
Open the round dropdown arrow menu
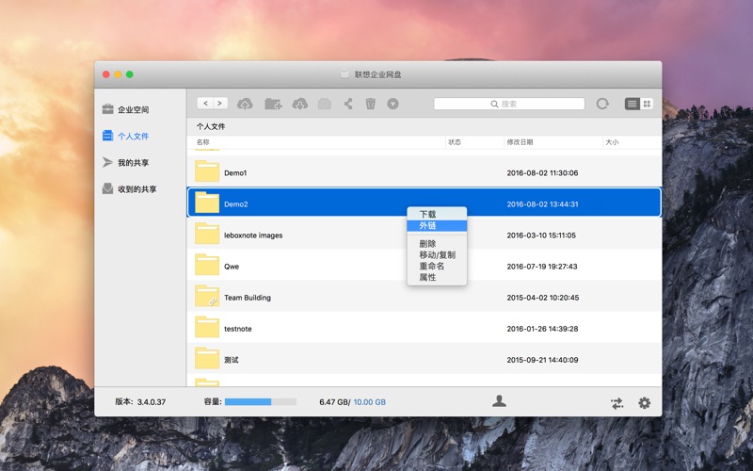[393, 104]
